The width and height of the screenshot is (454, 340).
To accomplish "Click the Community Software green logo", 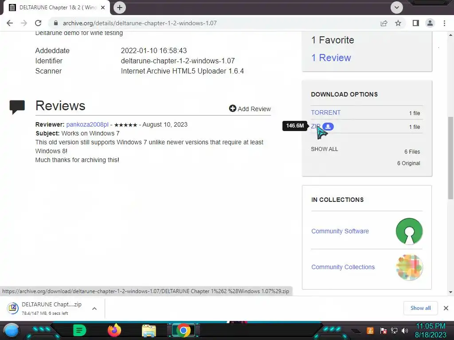I will pos(409,231).
